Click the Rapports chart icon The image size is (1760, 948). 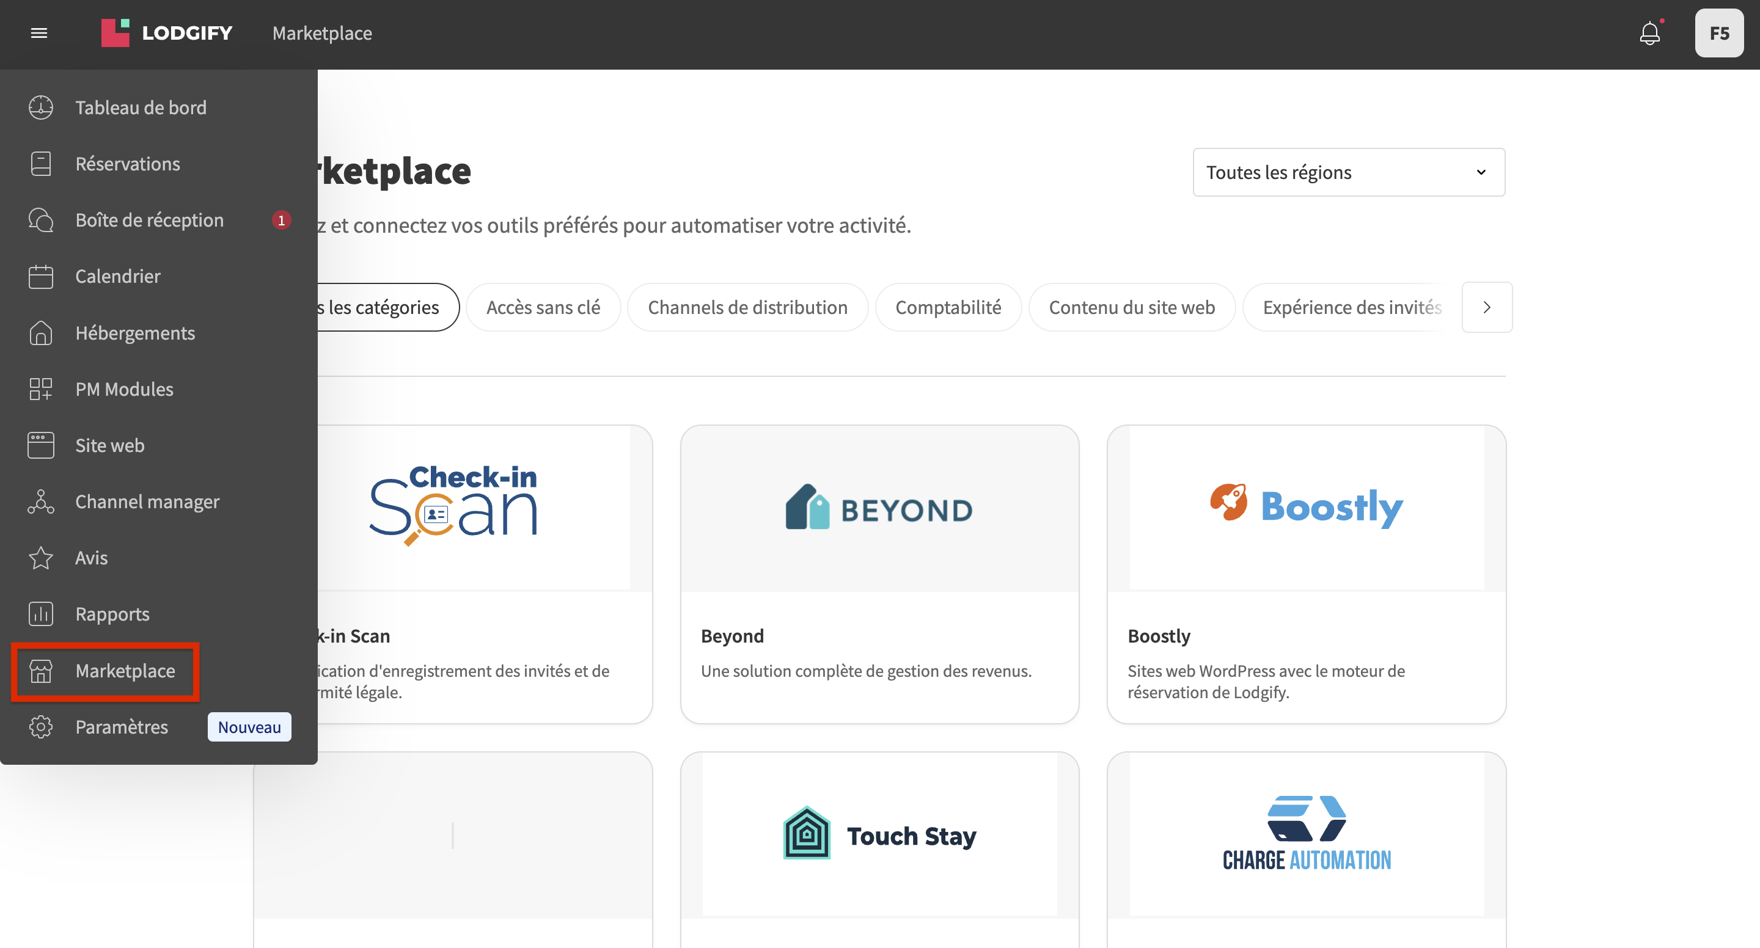pos(40,614)
